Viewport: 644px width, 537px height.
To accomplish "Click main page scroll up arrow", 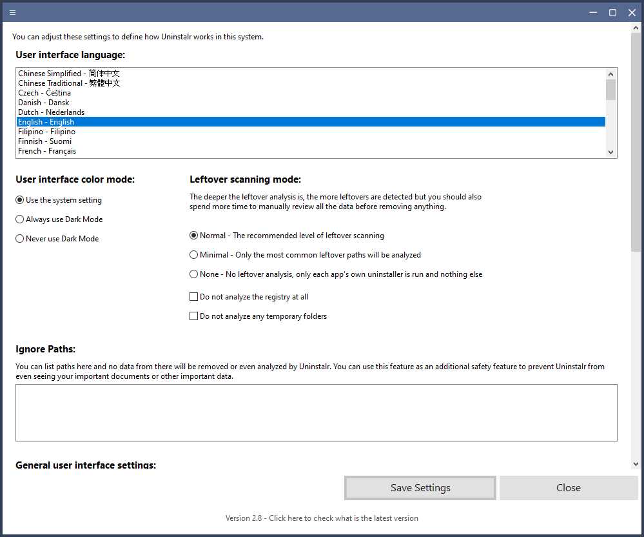I will pyautogui.click(x=636, y=28).
